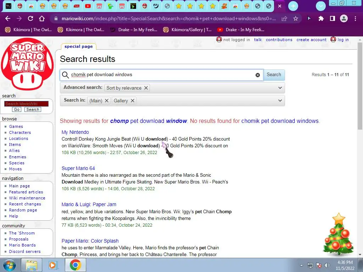This screenshot has height=272, width=363.
Task: Expand the Advanced search options
Action: [x=280, y=88]
